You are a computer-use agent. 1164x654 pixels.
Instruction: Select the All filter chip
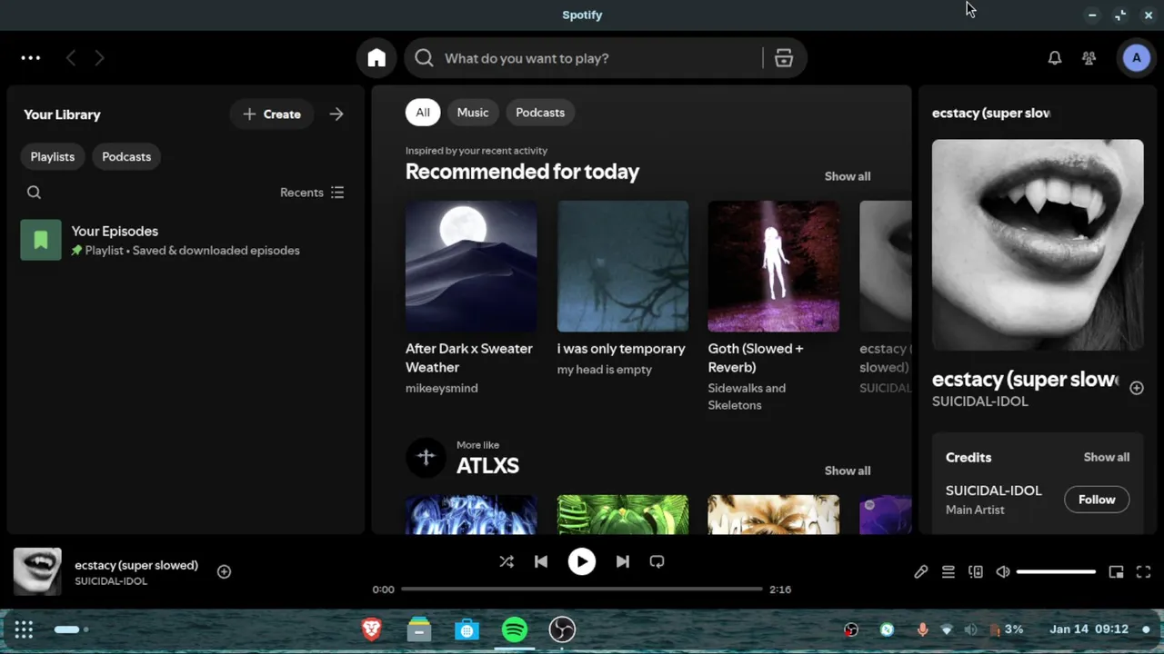click(x=423, y=113)
